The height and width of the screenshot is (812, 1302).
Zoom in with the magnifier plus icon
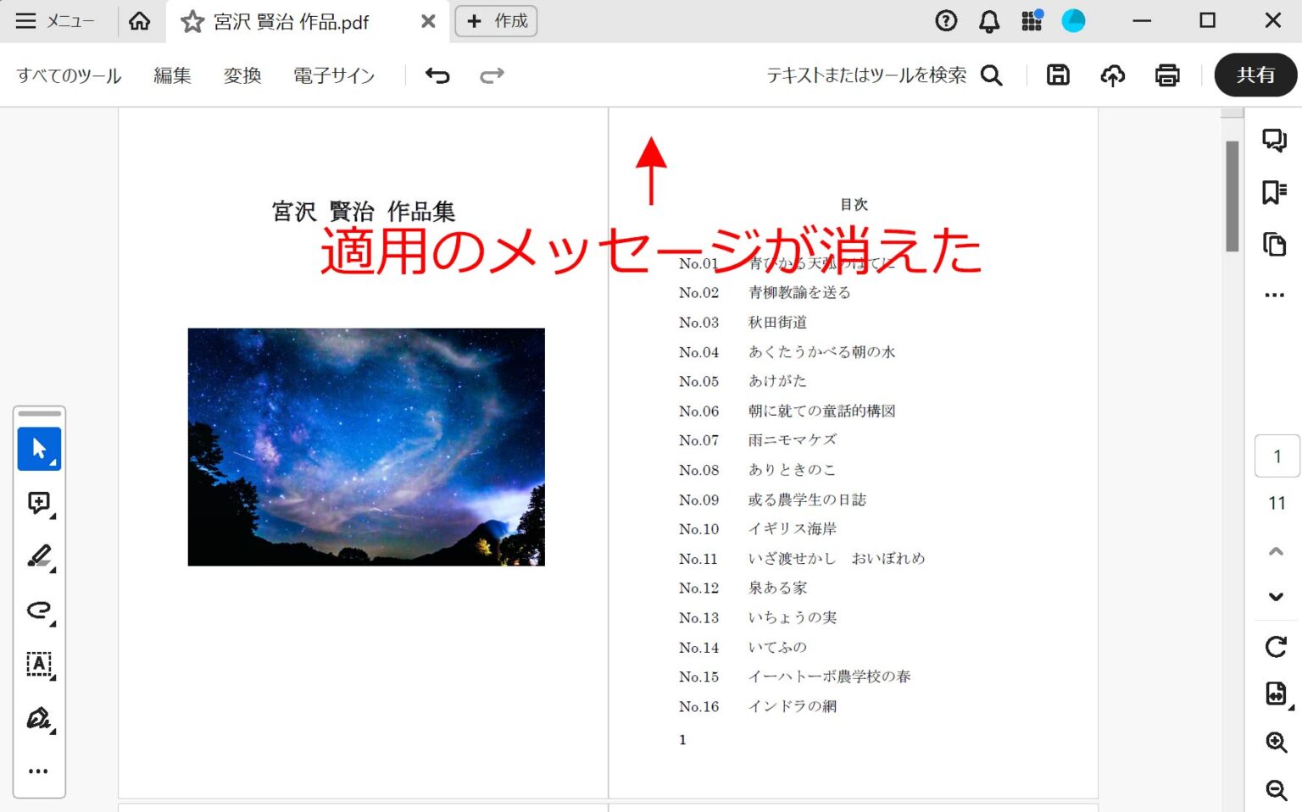(1276, 743)
